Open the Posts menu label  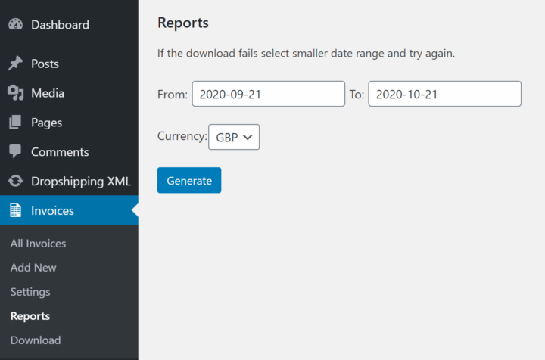45,64
